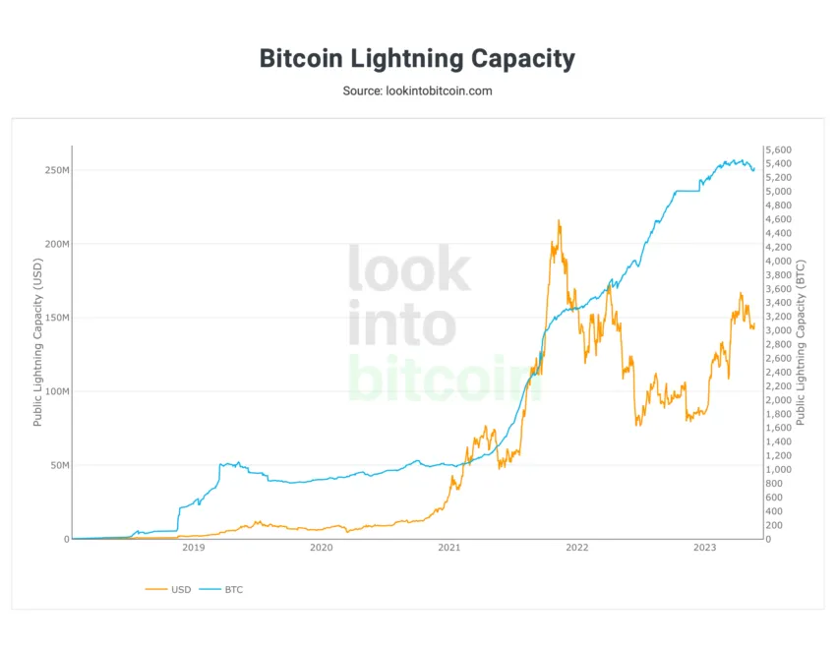The image size is (836, 646).
Task: Click the orange USD legend line swatch
Action: [155, 590]
